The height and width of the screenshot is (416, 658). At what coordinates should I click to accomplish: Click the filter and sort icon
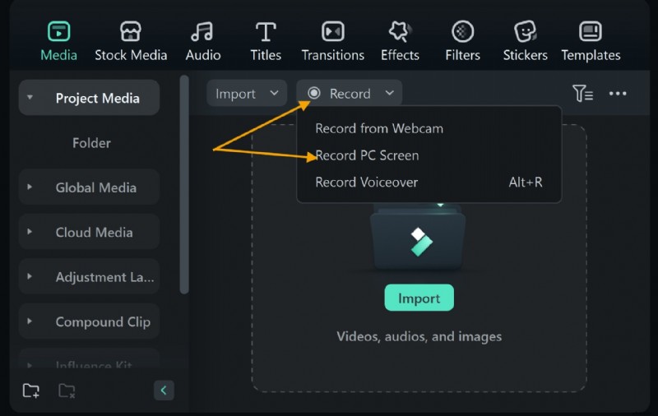[582, 94]
